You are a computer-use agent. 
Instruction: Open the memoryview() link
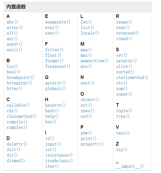pos(94,61)
